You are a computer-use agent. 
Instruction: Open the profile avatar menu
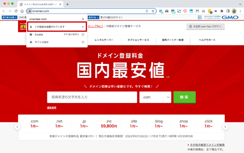pos(234,11)
